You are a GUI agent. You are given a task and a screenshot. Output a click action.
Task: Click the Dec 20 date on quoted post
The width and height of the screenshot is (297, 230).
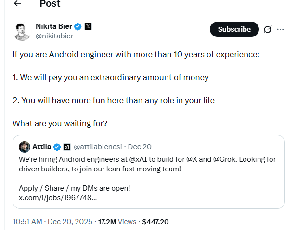pos(140,146)
